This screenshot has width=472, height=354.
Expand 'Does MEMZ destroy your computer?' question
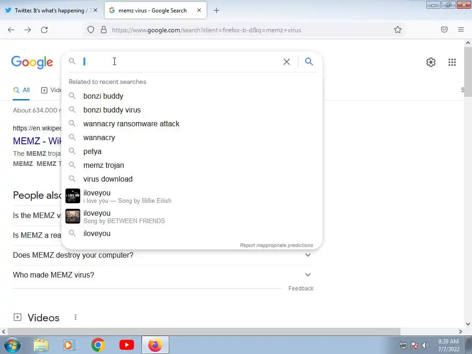(x=163, y=255)
